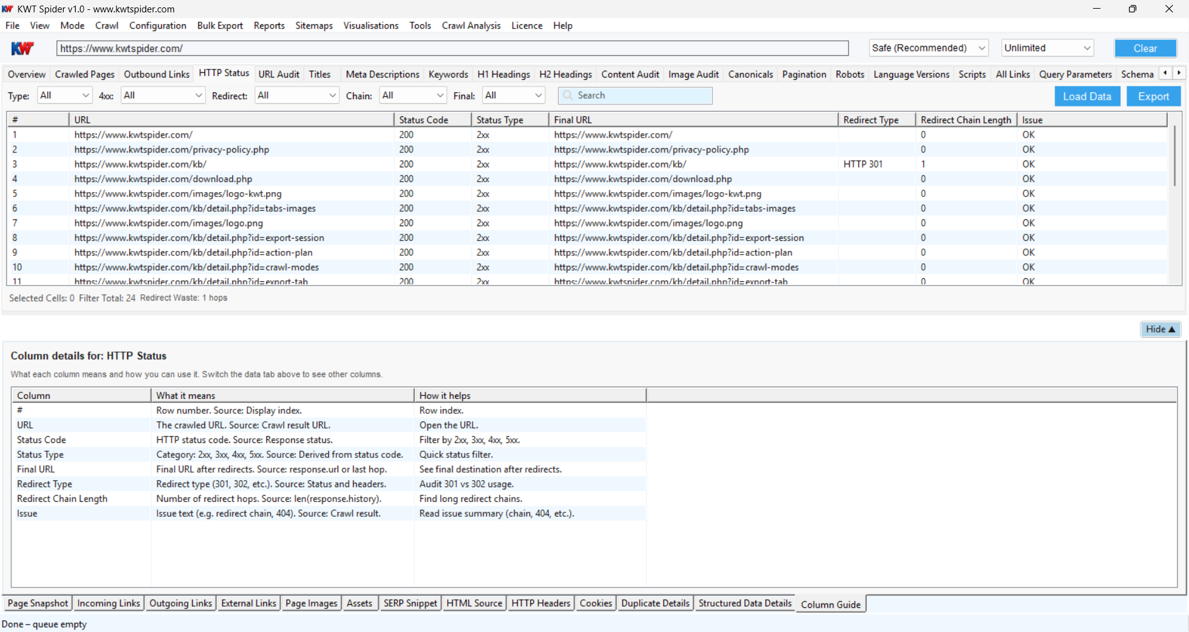Click the KWT logo beside the URL bar

[22, 48]
